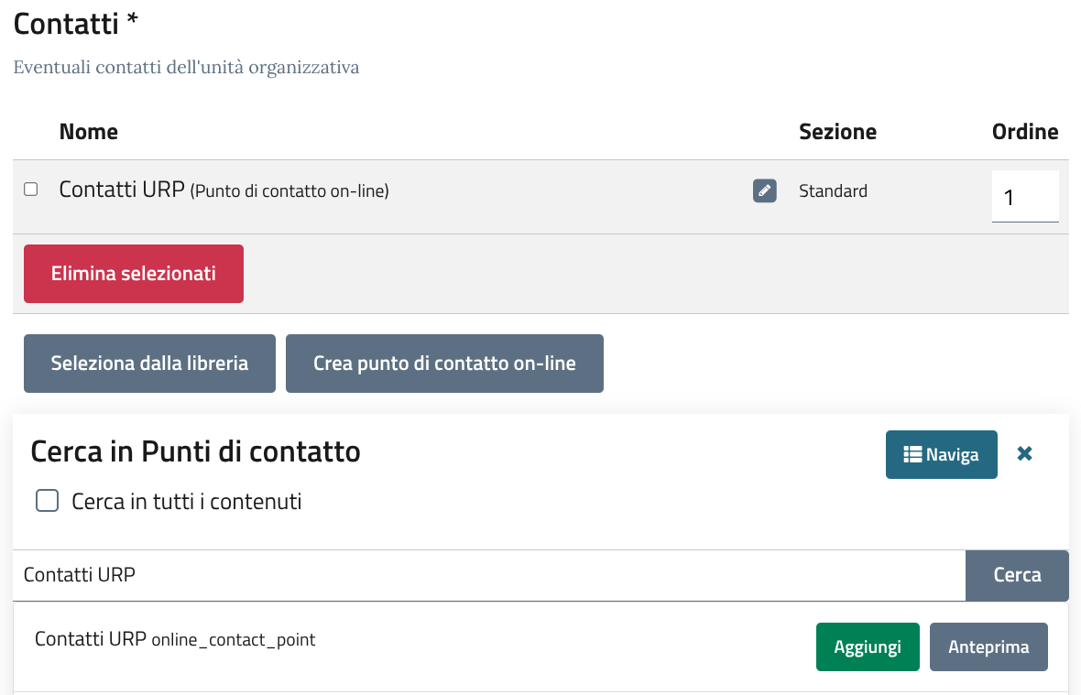The image size is (1081, 695).
Task: Click the Ordine column header
Action: 1024,132
